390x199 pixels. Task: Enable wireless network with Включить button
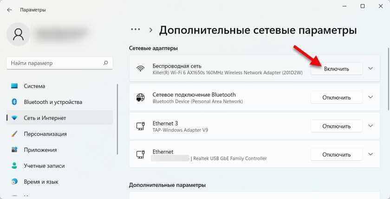click(x=336, y=69)
